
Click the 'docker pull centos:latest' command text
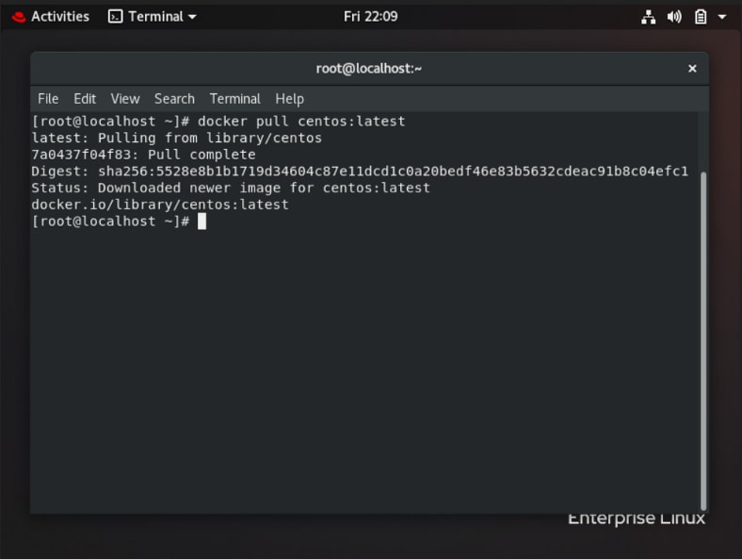(301, 122)
